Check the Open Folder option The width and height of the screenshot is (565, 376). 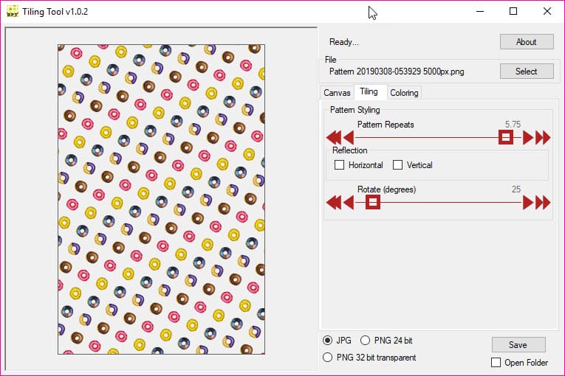[496, 362]
